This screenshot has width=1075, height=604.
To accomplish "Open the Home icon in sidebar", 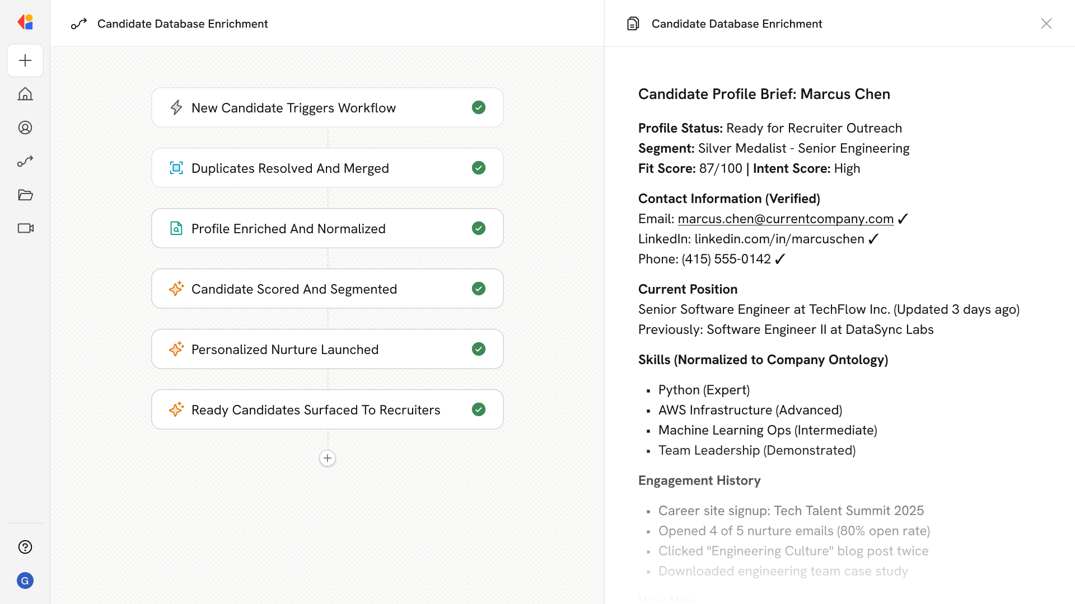I will 25,94.
